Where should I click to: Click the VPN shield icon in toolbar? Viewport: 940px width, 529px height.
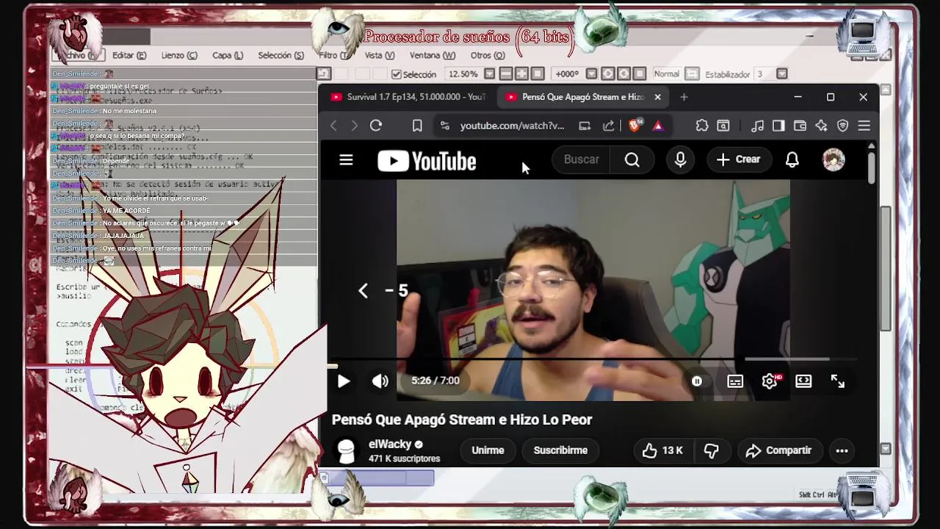[x=843, y=126]
